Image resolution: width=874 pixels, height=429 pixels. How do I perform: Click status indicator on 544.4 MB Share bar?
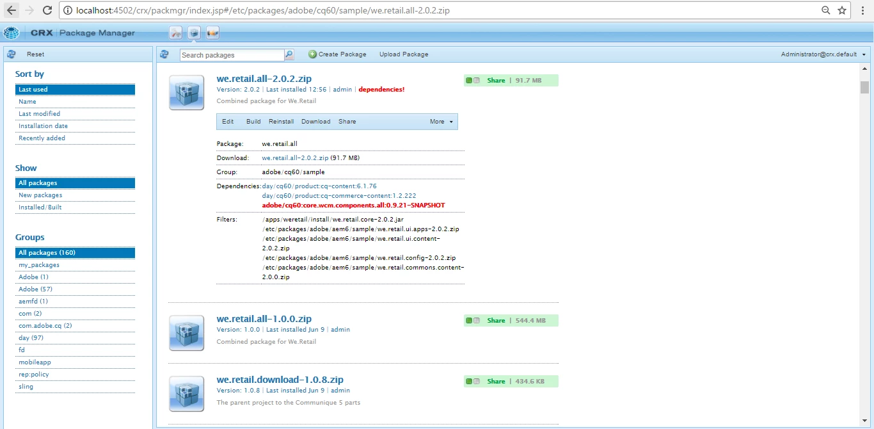pos(473,321)
